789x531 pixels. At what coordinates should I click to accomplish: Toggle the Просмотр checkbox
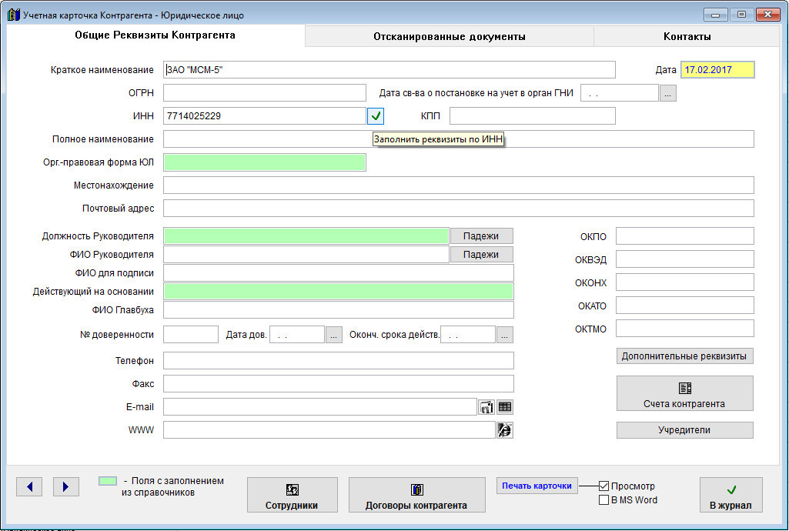coord(604,486)
